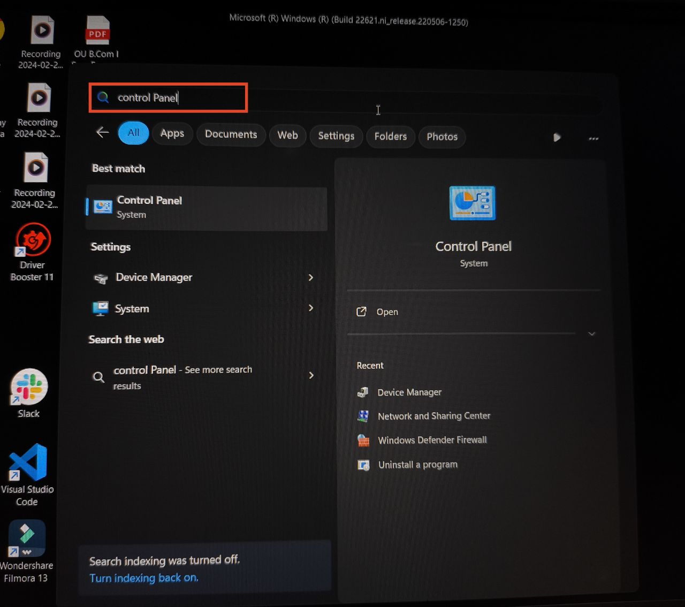The height and width of the screenshot is (607, 685).
Task: Open the Visual Studio Code desktop icon
Action: (28, 462)
